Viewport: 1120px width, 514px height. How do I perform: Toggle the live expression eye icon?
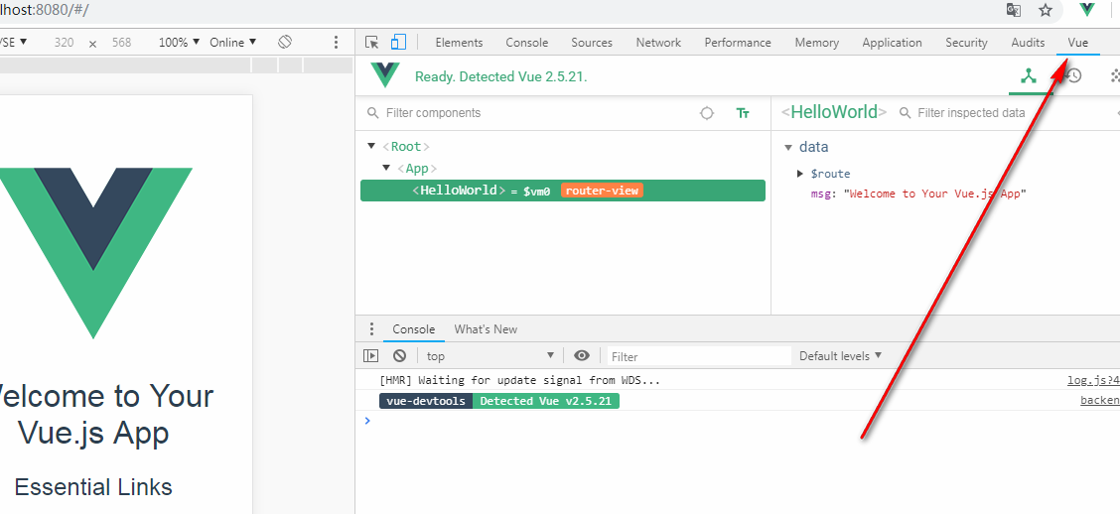[x=582, y=355]
